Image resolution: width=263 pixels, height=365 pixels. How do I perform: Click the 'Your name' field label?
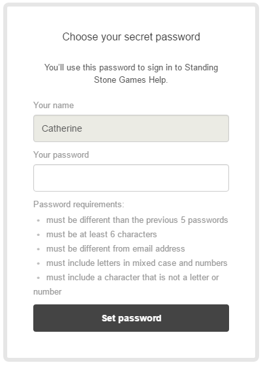pyautogui.click(x=54, y=105)
